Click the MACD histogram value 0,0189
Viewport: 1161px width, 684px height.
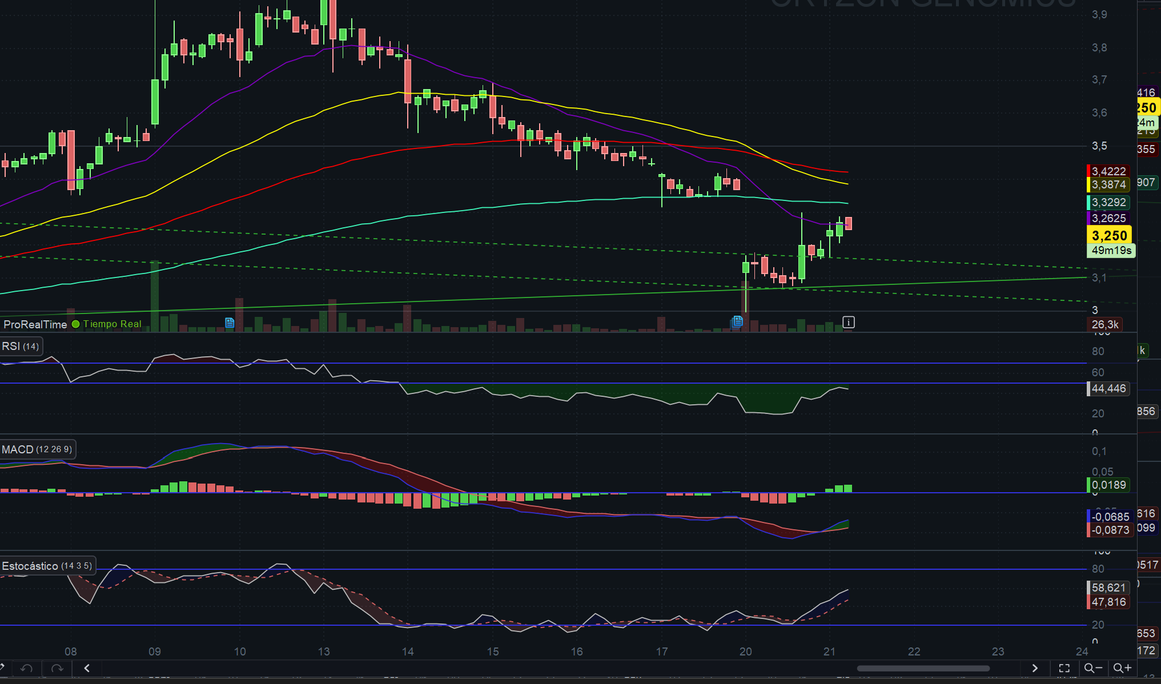[x=1108, y=485]
